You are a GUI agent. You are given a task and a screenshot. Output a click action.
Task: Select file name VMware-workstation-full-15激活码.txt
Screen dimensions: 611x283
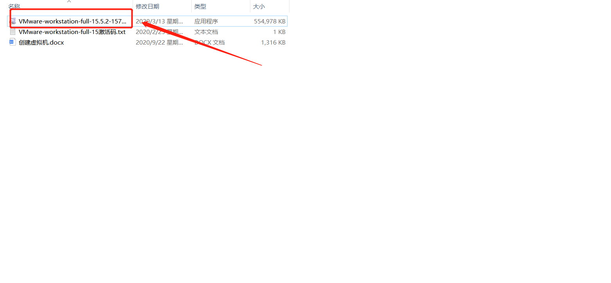coord(72,32)
